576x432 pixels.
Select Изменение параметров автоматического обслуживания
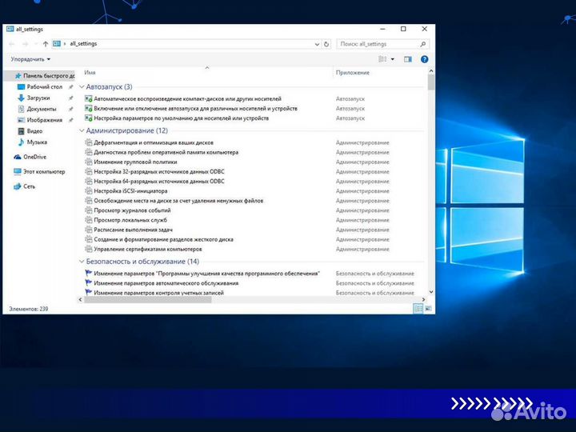point(166,283)
